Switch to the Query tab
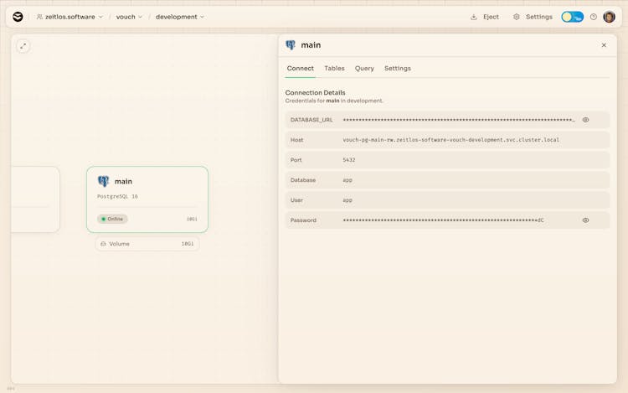Image resolution: width=628 pixels, height=393 pixels. point(364,69)
